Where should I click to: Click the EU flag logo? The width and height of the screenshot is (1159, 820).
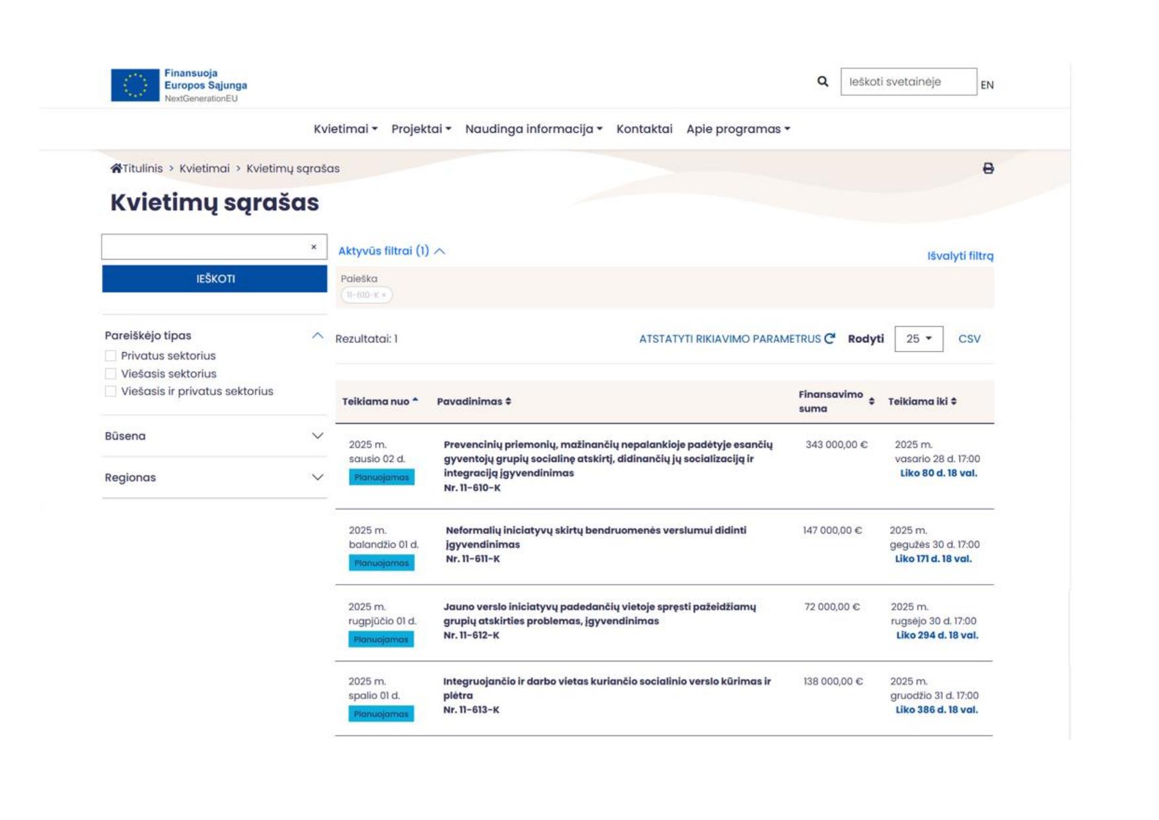pyautogui.click(x=135, y=85)
